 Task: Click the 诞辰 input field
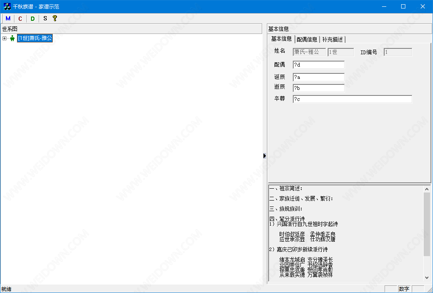[x=319, y=77]
